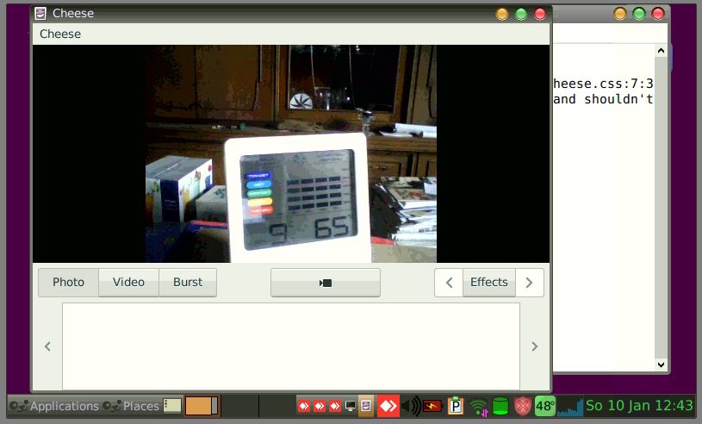702x424 pixels.
Task: Go to previous effects page
Action: point(449,282)
